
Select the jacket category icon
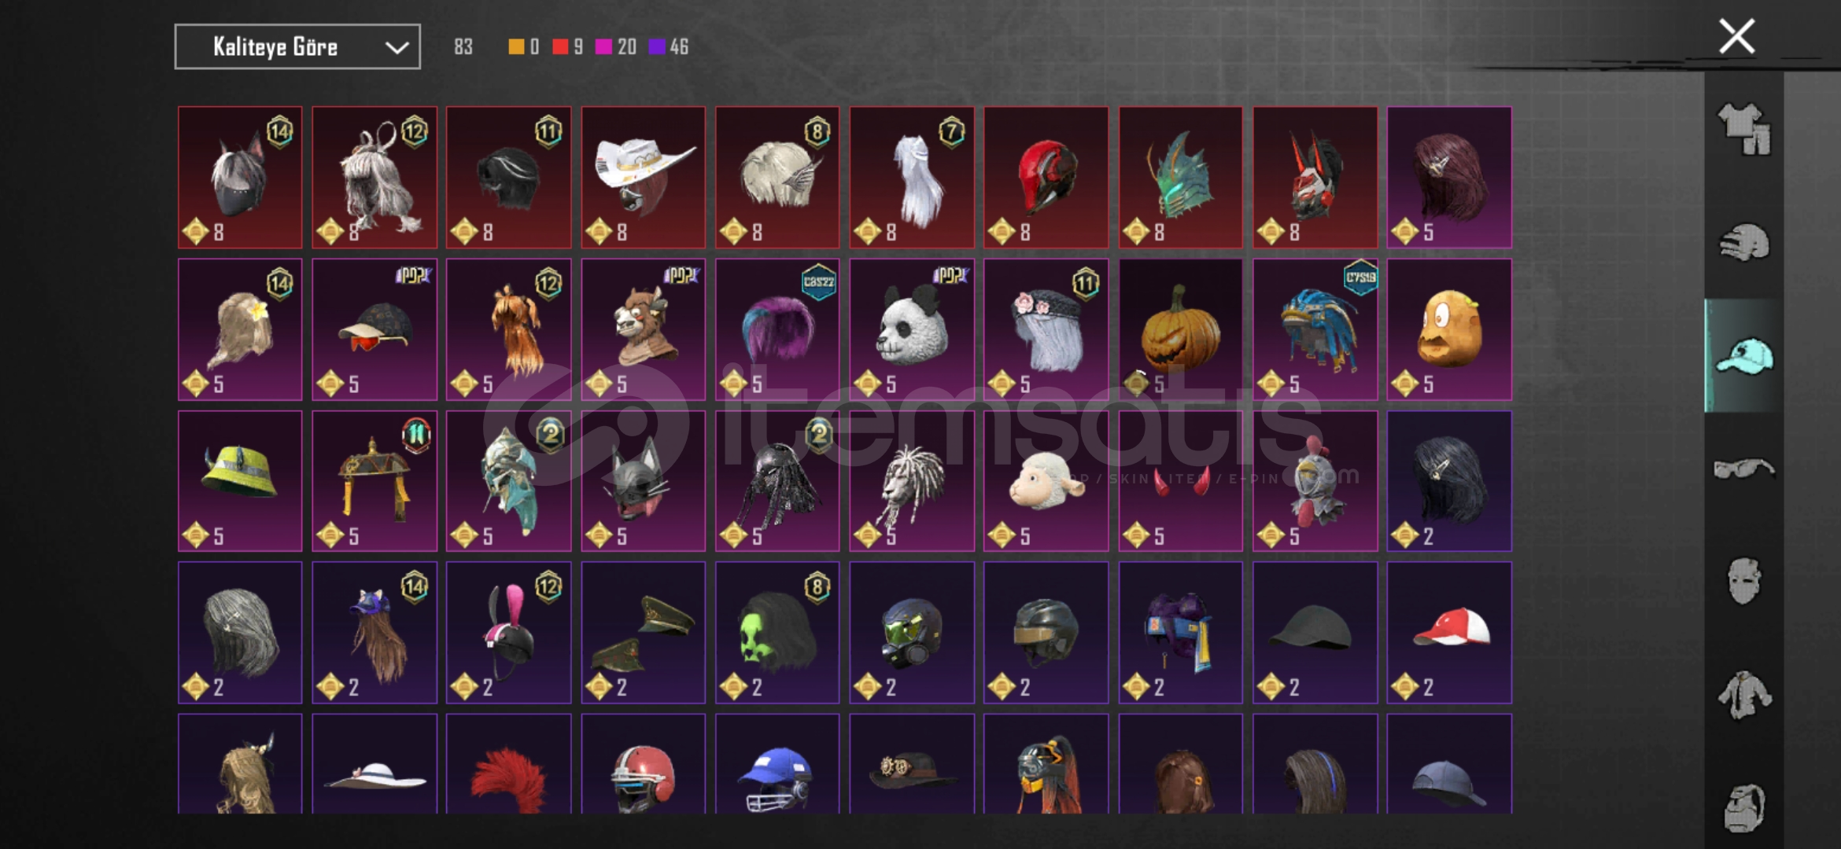1743,694
